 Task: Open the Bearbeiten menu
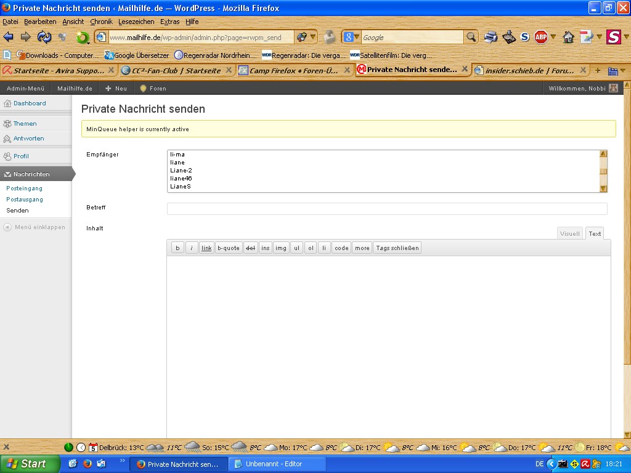[40, 22]
